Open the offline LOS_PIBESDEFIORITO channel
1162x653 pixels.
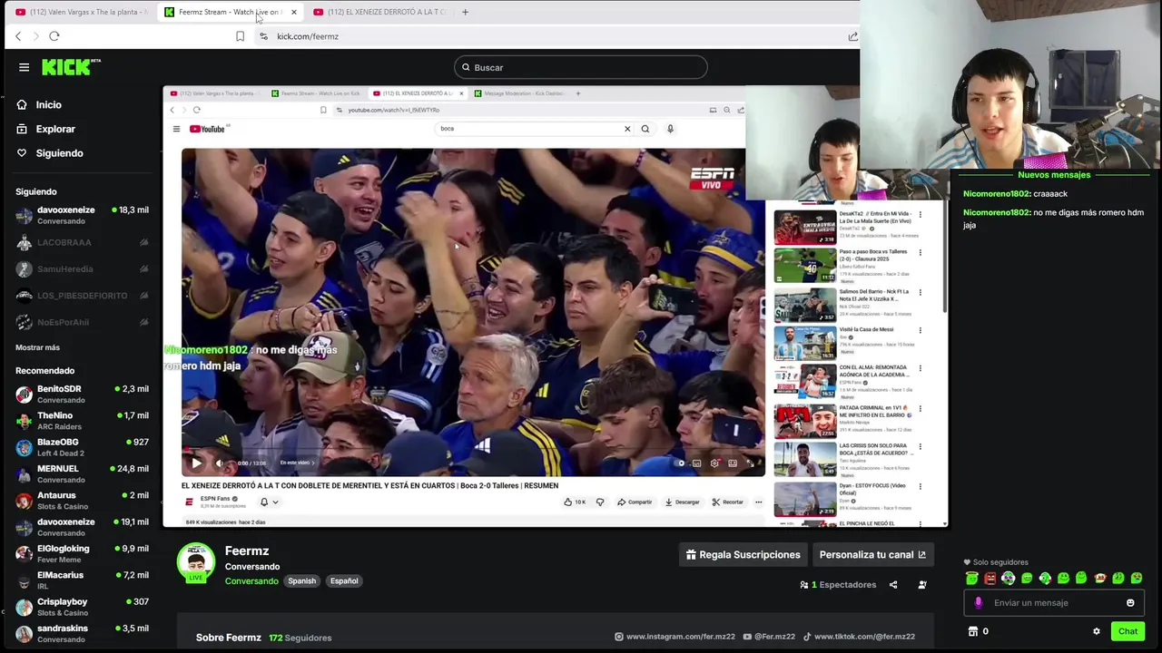(82, 296)
